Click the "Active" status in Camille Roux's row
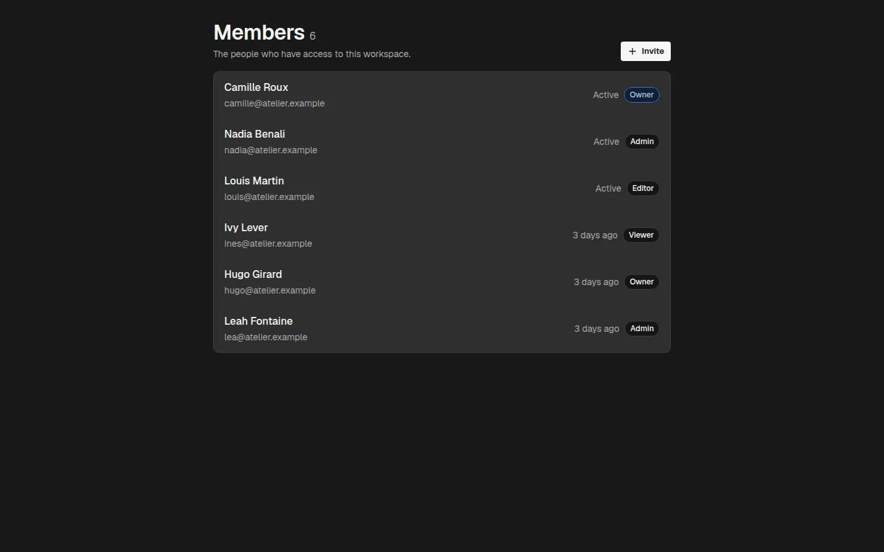The width and height of the screenshot is (884, 552). (x=606, y=95)
